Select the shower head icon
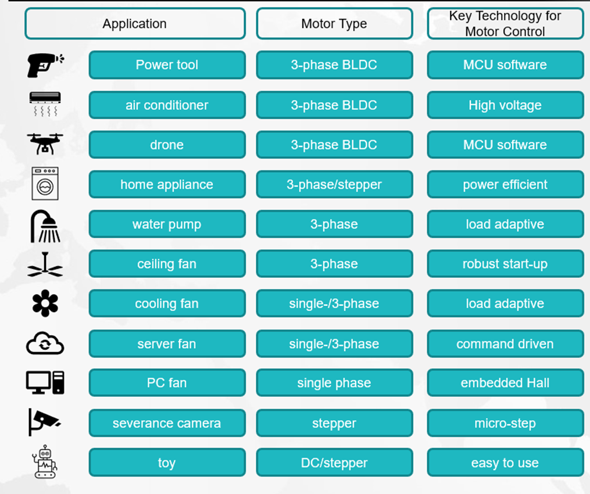 (45, 225)
